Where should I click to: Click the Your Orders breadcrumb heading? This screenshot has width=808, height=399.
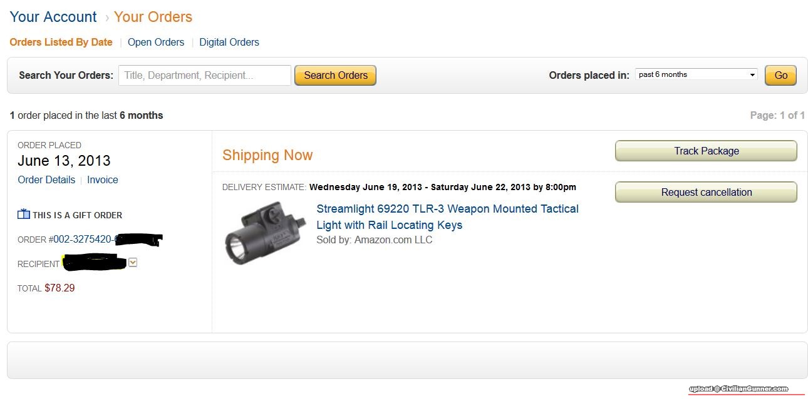pos(153,17)
